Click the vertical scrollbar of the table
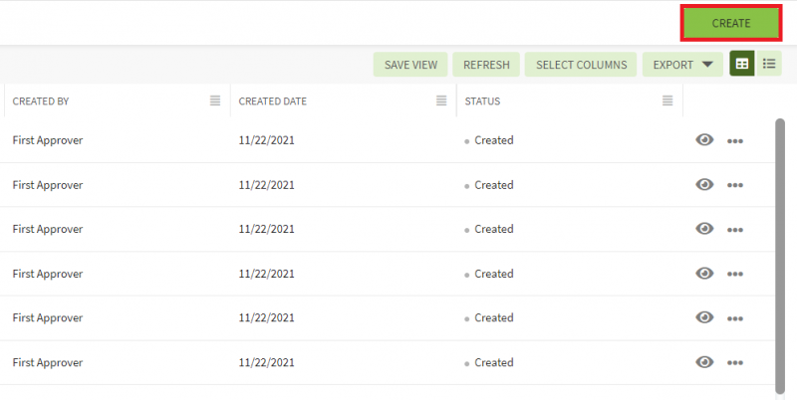This screenshot has width=797, height=400. tap(780, 249)
